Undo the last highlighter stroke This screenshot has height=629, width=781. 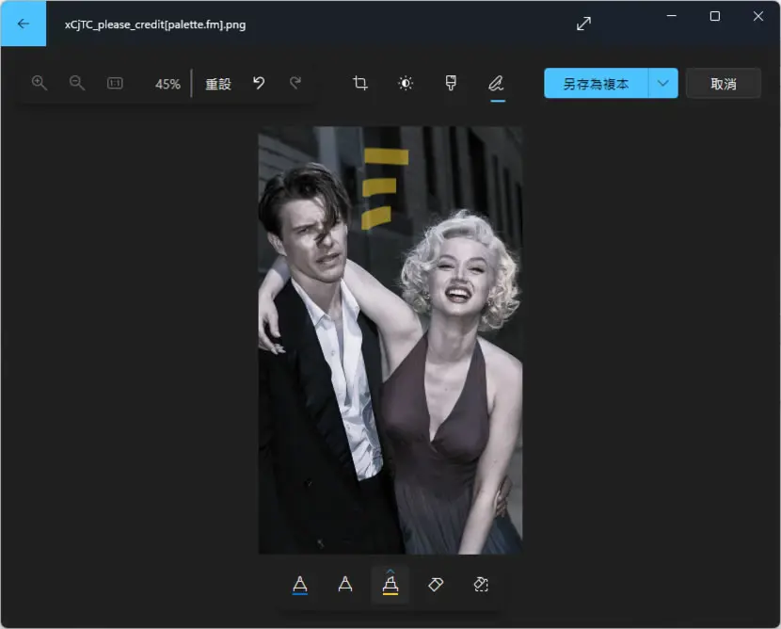point(259,83)
